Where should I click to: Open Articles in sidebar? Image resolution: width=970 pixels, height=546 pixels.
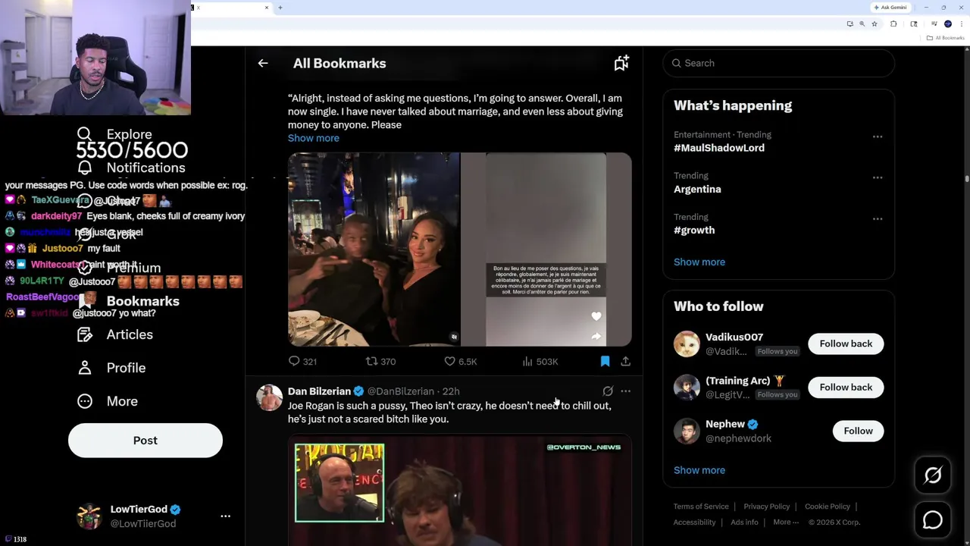(x=115, y=334)
